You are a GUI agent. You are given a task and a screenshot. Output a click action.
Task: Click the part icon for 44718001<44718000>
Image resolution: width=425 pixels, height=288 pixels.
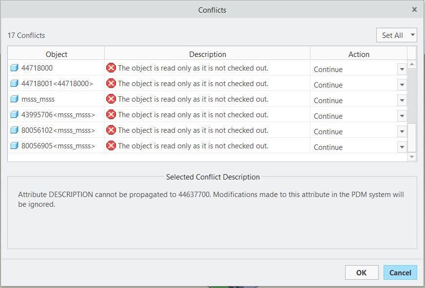[x=14, y=84]
